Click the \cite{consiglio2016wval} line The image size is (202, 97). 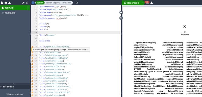52,95
